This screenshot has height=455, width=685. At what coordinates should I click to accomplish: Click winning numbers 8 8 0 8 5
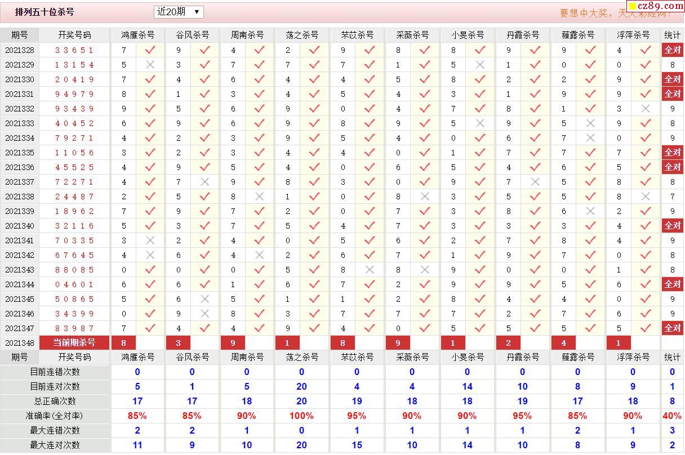(75, 270)
